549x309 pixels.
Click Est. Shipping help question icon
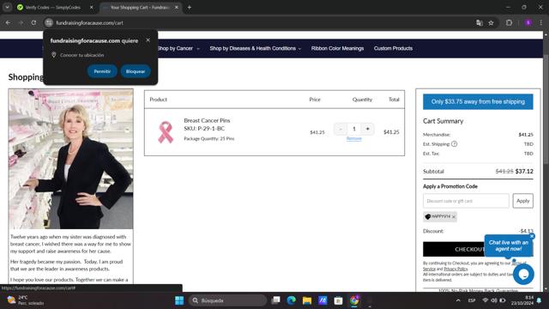[454, 144]
